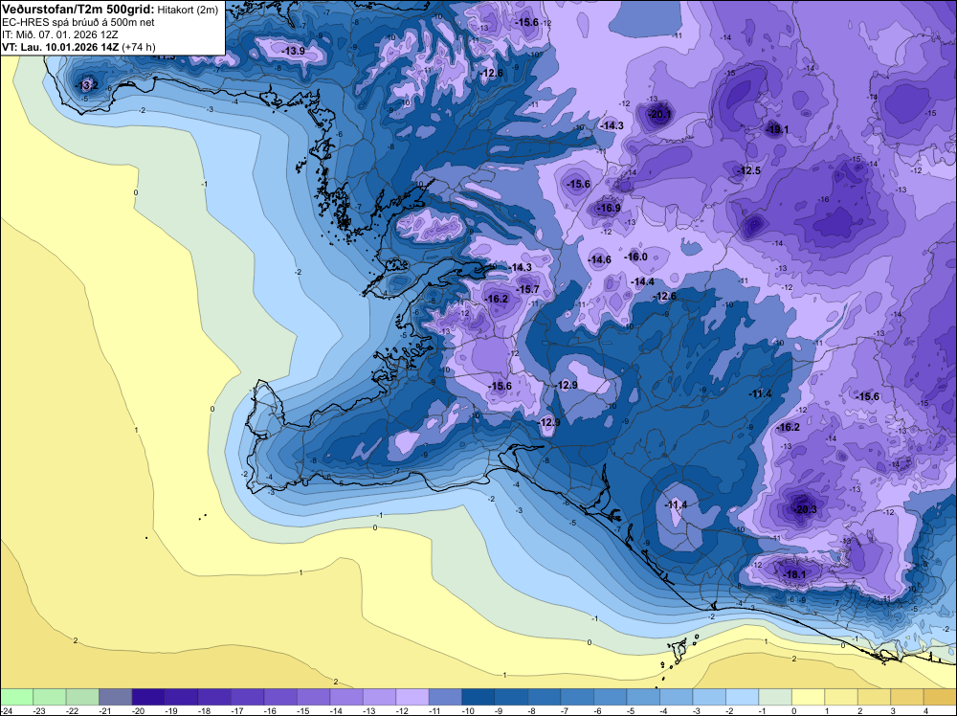Click the -12.5 temperature label

(749, 170)
